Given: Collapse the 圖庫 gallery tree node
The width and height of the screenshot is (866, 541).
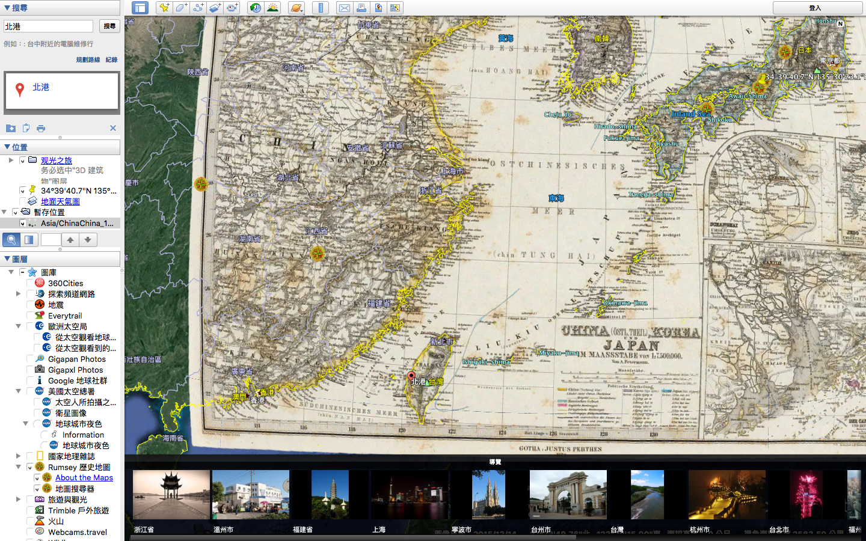Looking at the screenshot, I should (11, 272).
